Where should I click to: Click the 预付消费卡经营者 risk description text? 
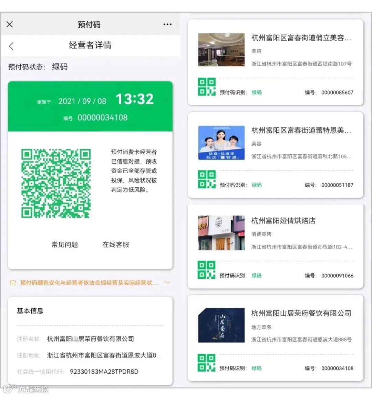[134, 171]
